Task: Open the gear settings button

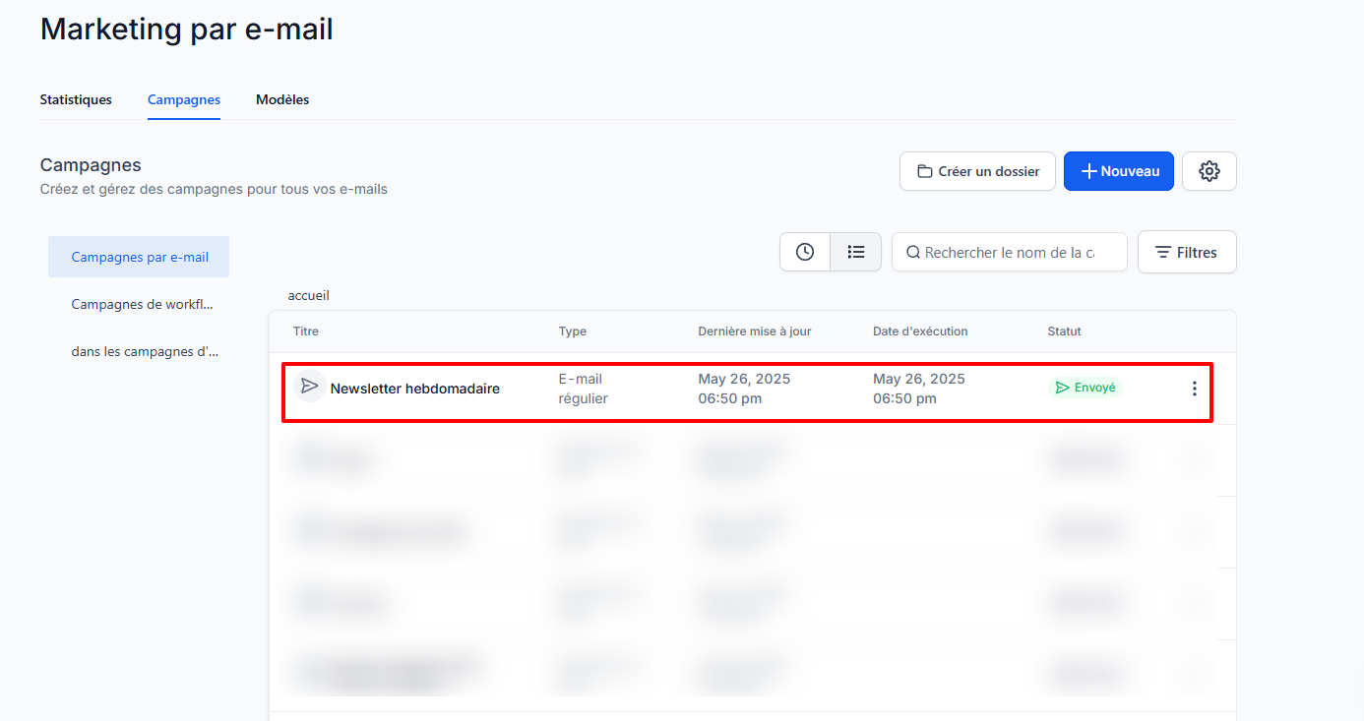Action: 1209,171
